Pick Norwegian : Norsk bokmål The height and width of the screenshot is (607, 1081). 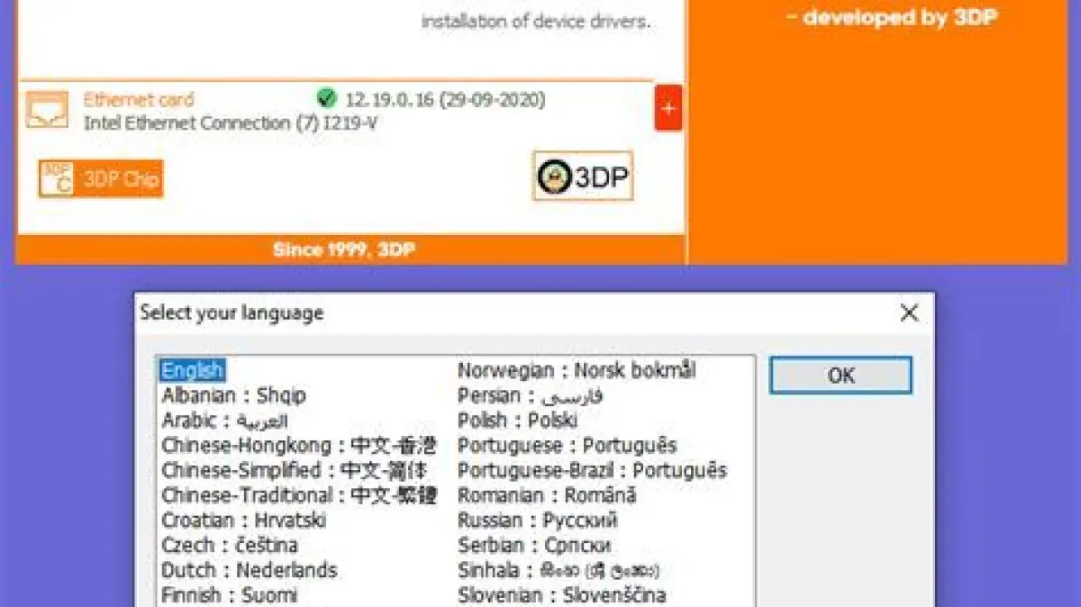point(577,370)
